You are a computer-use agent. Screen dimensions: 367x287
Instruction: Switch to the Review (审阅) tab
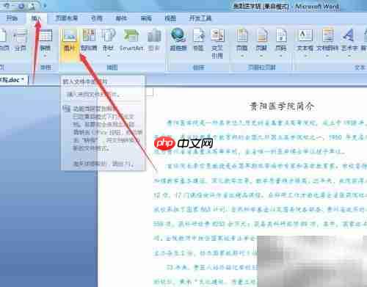(146, 18)
